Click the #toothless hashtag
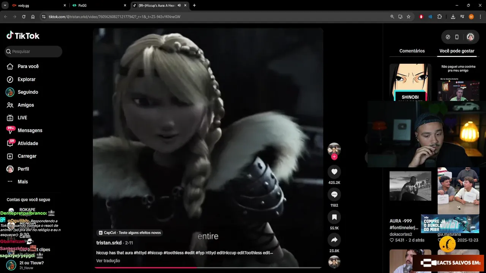This screenshot has width=486, height=273. point(174,253)
